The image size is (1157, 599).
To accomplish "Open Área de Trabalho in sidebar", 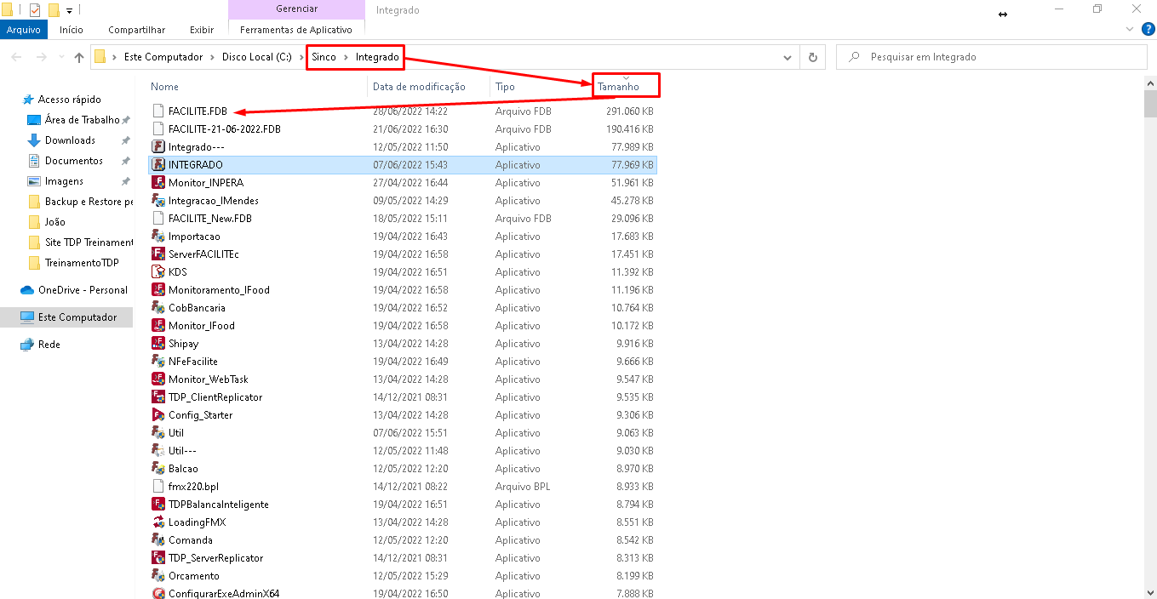I will [x=82, y=120].
